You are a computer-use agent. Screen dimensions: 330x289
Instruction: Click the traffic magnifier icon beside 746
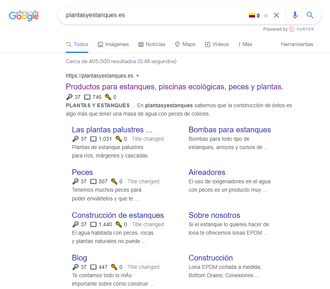pyautogui.click(x=69, y=97)
